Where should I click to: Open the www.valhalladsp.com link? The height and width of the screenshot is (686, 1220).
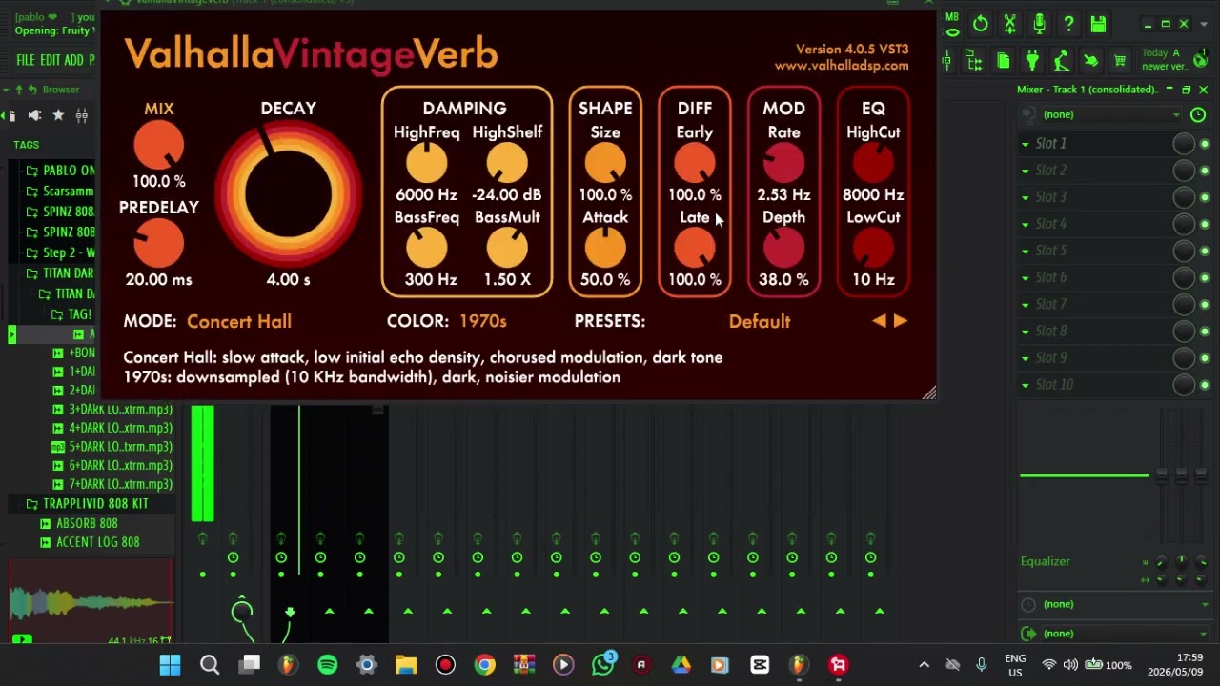(842, 66)
